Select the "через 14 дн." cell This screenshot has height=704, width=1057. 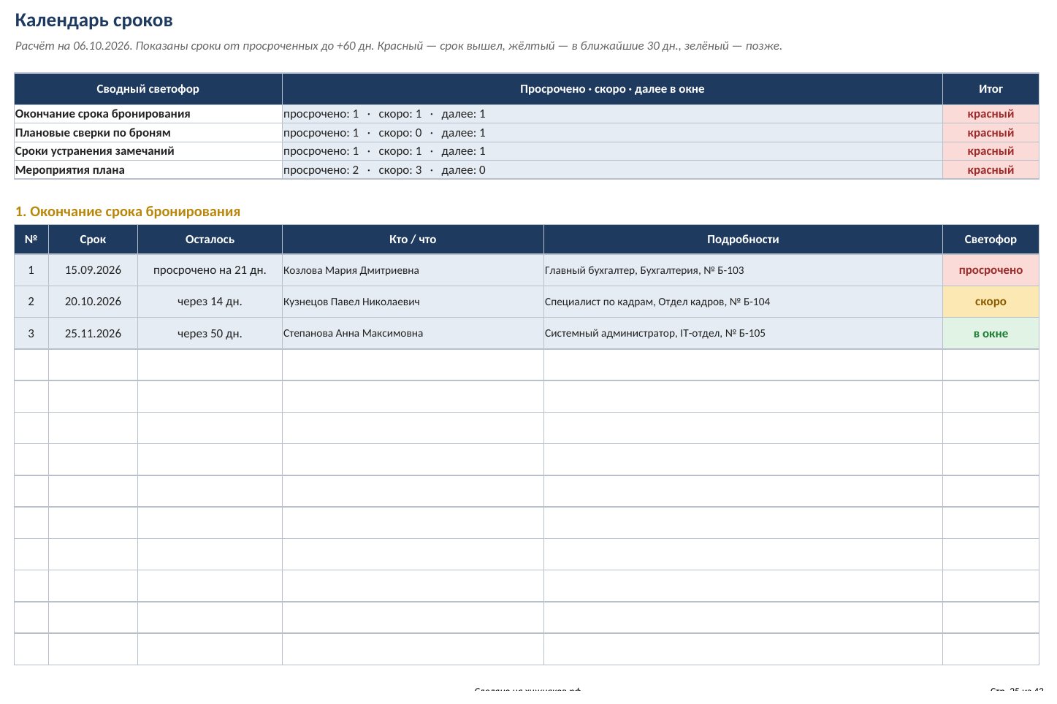(x=210, y=302)
